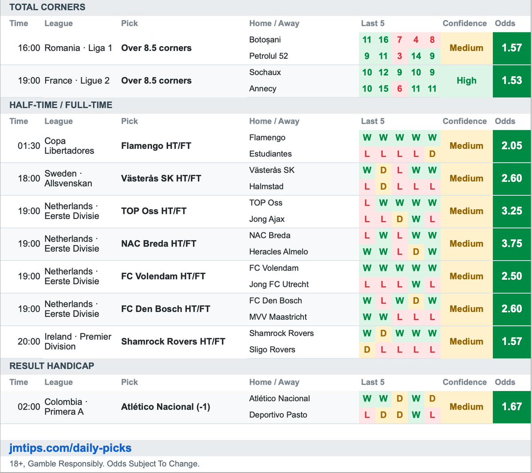Click the 1.57 odds for Shamrock Rovers
Viewport: 532px width, 473px height.
coord(512,341)
